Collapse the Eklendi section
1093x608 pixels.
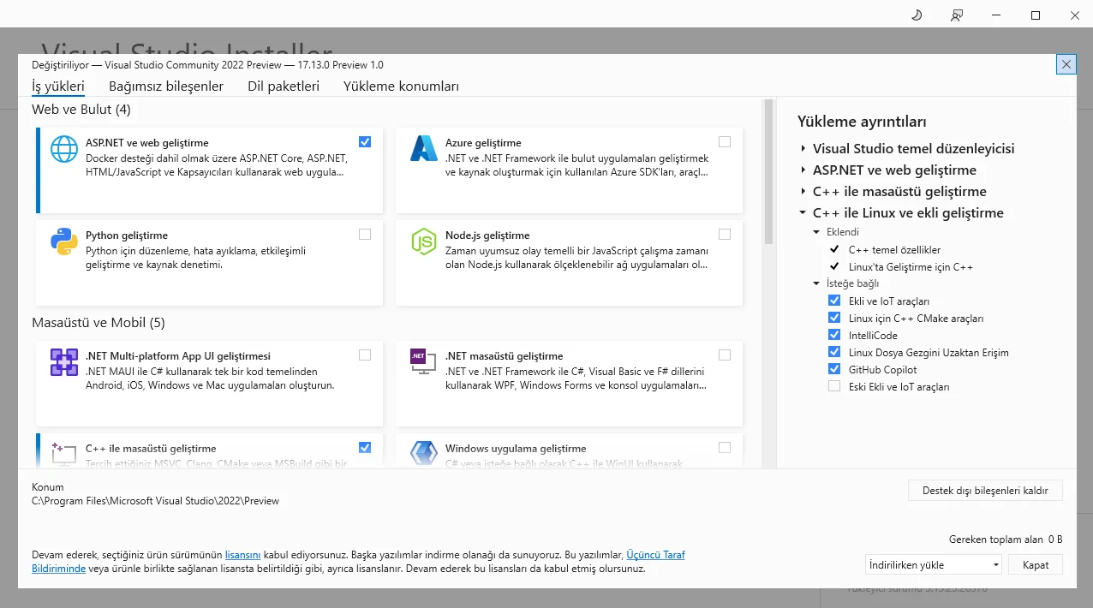click(816, 232)
